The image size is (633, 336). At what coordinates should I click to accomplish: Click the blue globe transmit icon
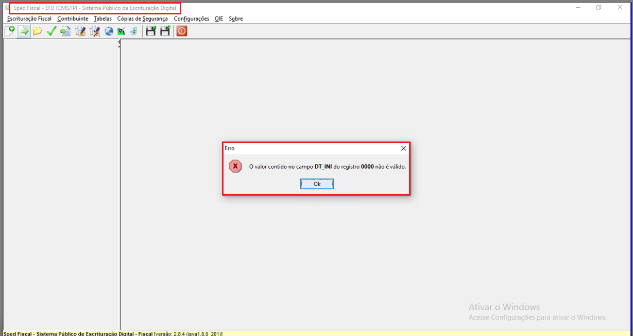click(x=109, y=31)
